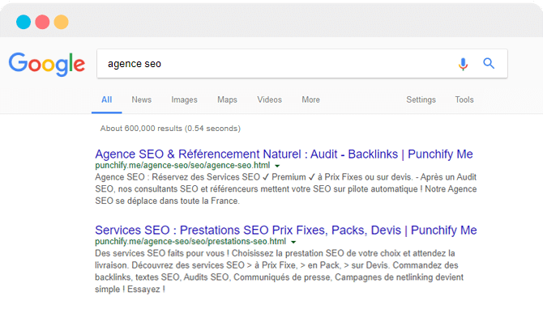The width and height of the screenshot is (543, 313).
Task: Open 'Agence SEO & Référencement Naturel' result link
Action: 284,154
